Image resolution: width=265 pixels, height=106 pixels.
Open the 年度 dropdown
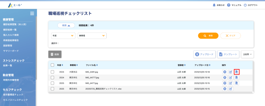(x=63, y=36)
